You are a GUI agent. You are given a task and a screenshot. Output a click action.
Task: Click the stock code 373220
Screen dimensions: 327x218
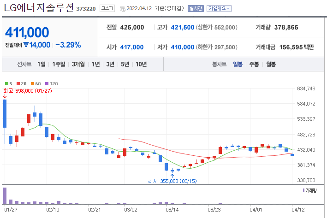(x=86, y=9)
